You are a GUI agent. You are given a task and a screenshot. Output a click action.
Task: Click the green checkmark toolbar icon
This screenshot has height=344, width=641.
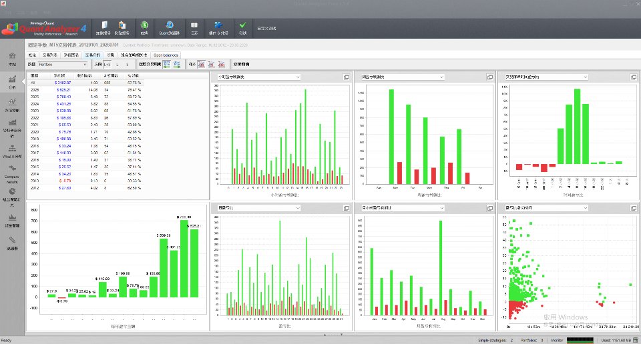click(243, 28)
